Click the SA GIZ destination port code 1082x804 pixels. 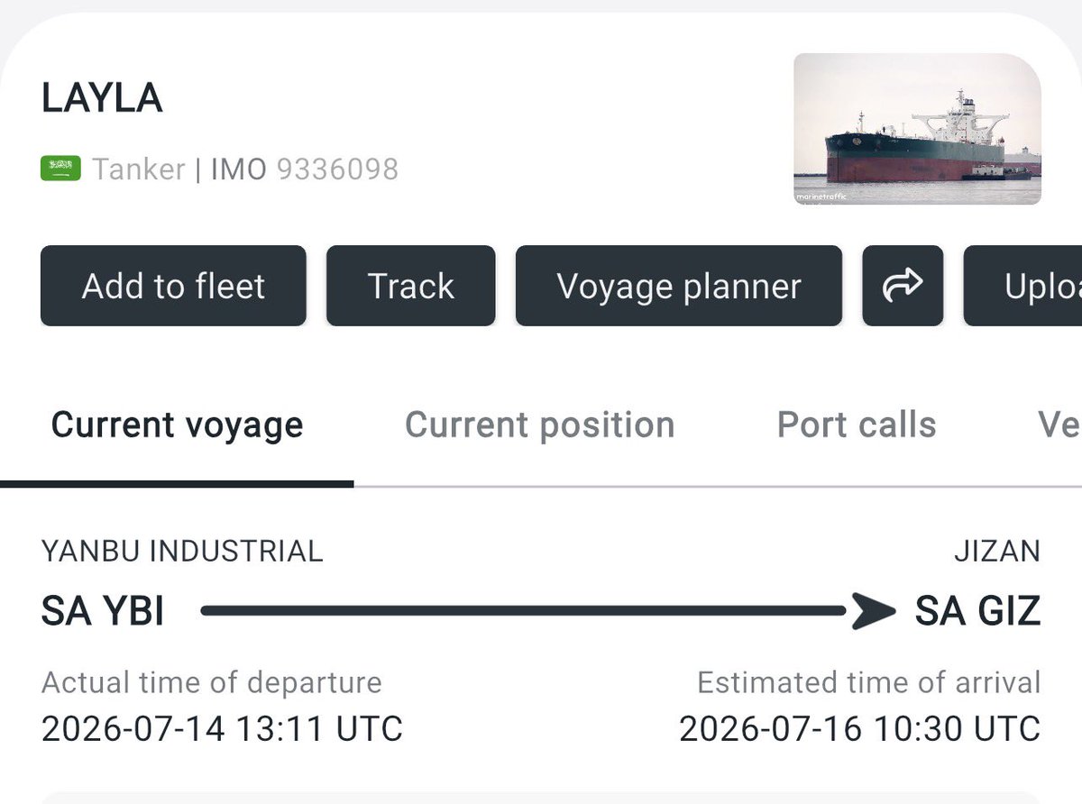(x=977, y=612)
